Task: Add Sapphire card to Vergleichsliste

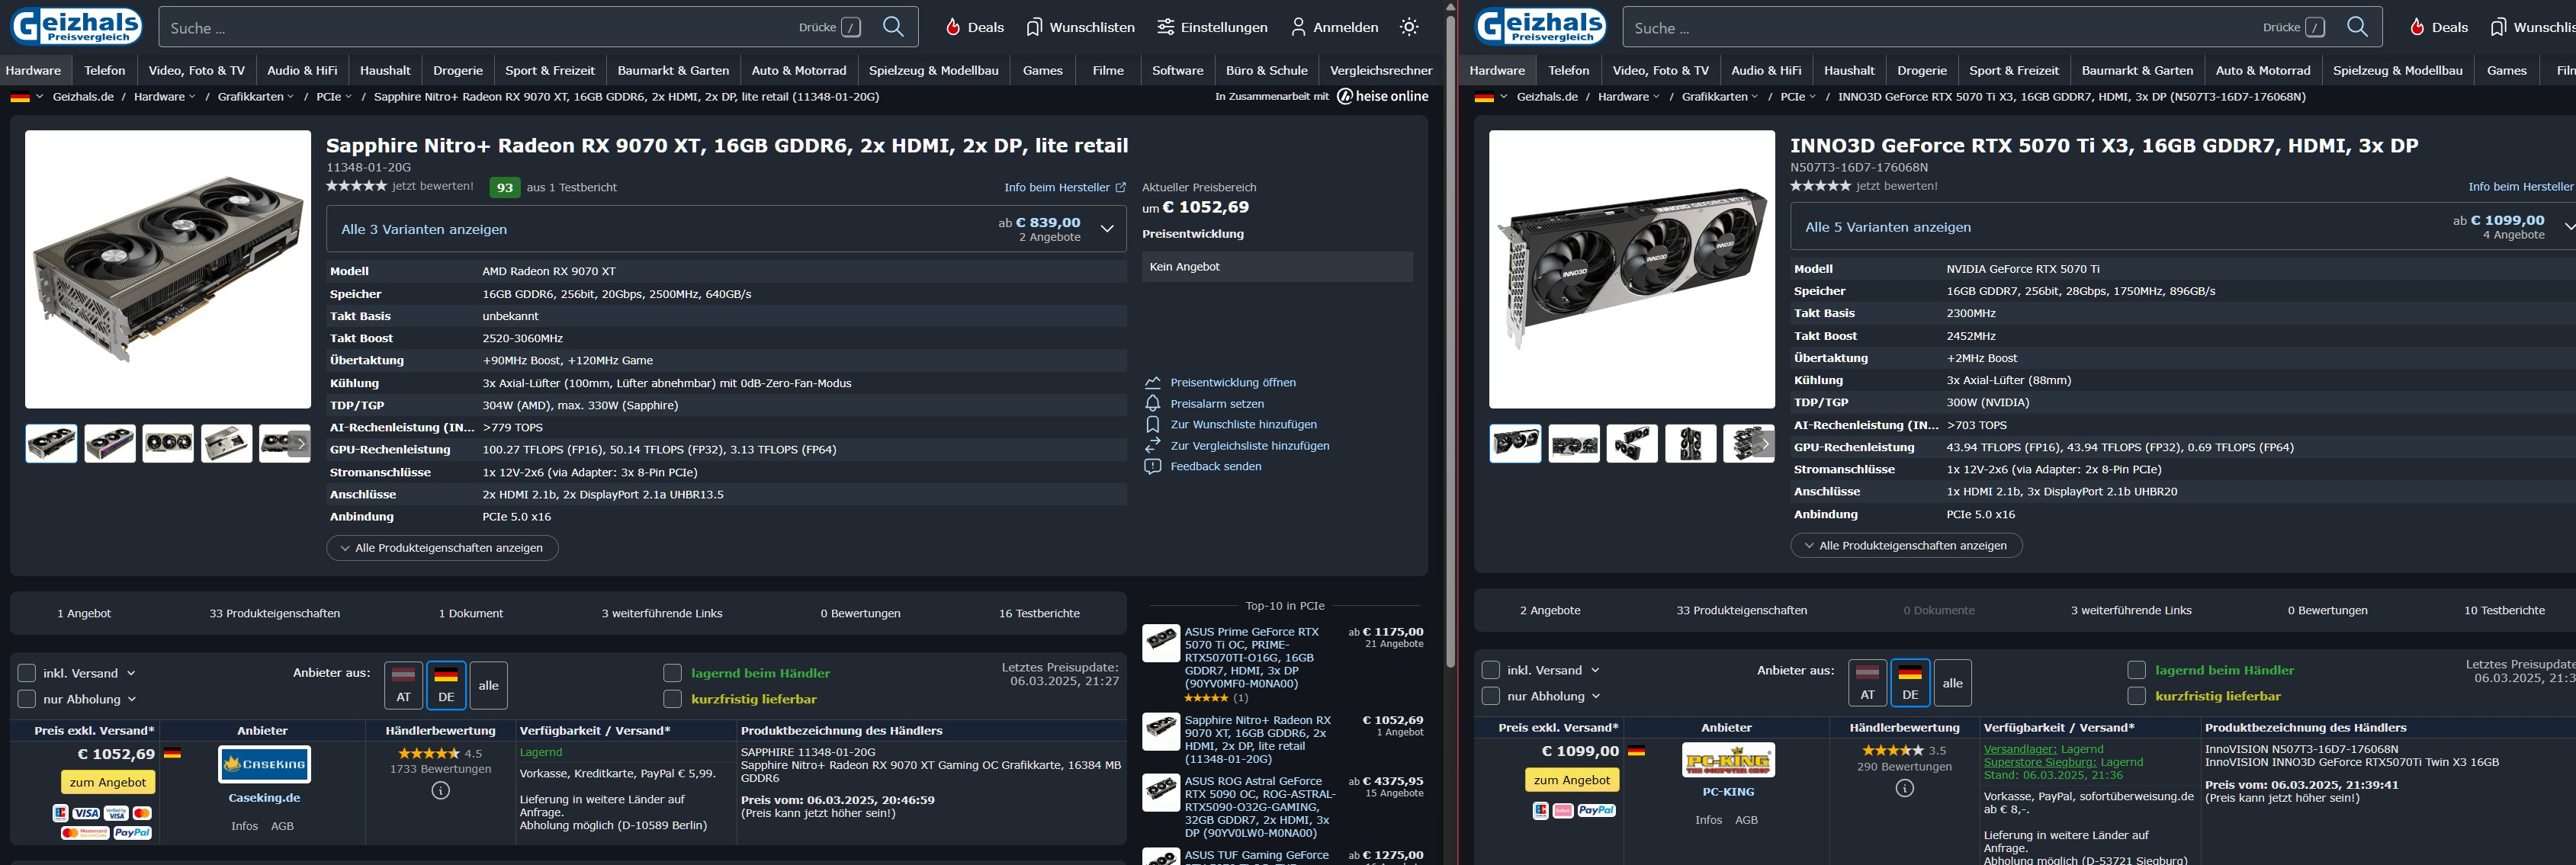Action: (x=1249, y=446)
